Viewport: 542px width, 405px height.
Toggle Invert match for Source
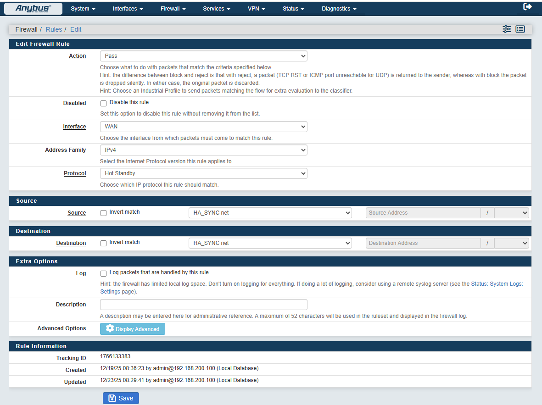point(103,213)
